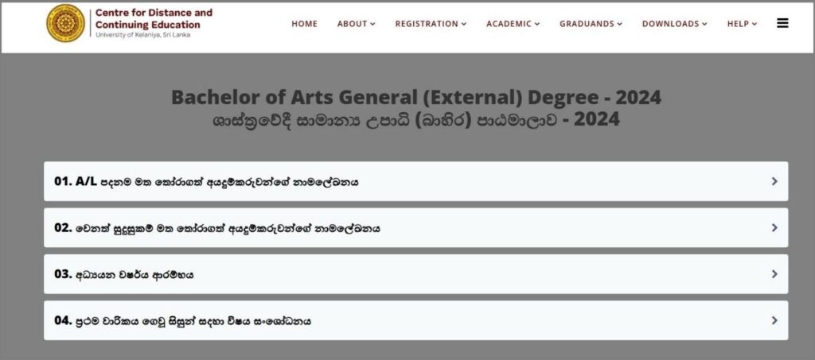815x360 pixels.
Task: Open the DOWNLOADS menu
Action: point(675,24)
